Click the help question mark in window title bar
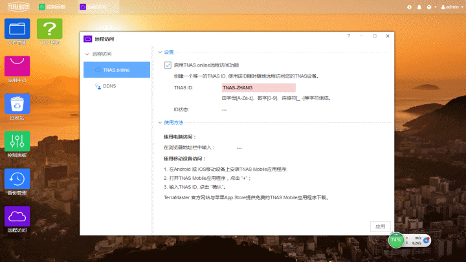The width and height of the screenshot is (466, 262). click(x=349, y=36)
